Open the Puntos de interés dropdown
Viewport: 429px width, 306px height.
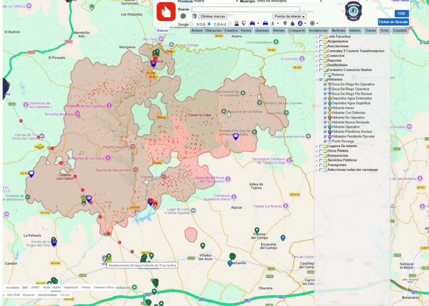[x=289, y=16]
